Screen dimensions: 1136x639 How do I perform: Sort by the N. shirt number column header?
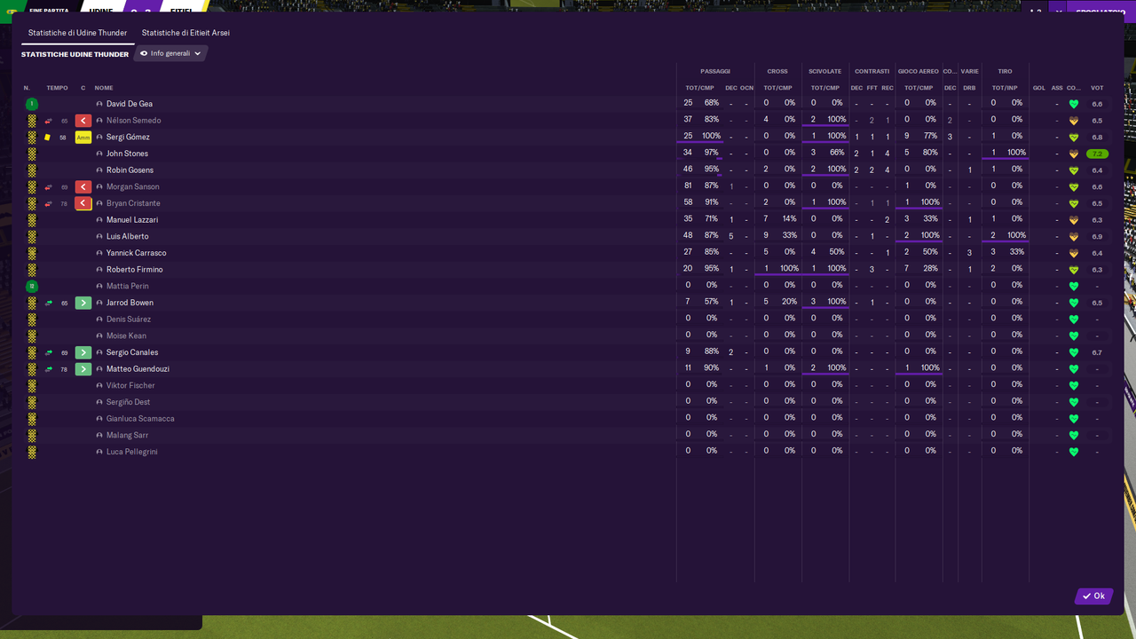pos(27,88)
